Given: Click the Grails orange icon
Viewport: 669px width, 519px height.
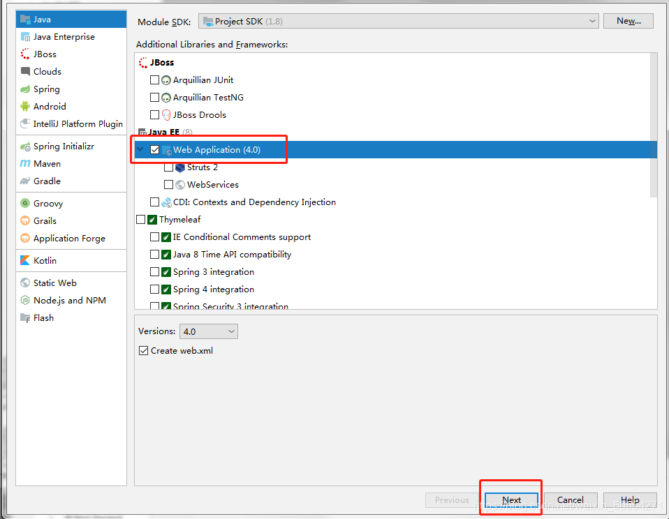Looking at the screenshot, I should coord(25,220).
